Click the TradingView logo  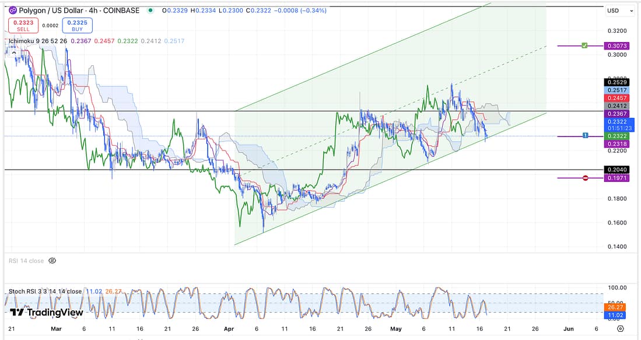coord(46,313)
